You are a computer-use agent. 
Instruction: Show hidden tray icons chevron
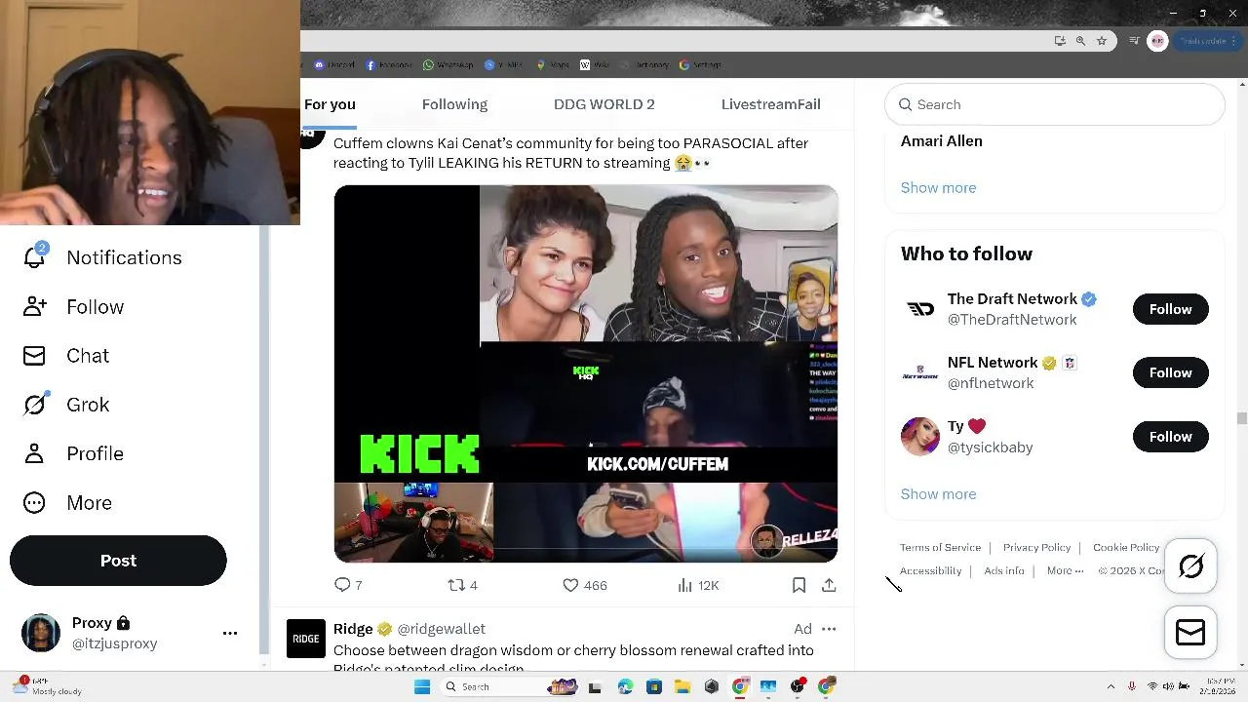[x=1111, y=686]
